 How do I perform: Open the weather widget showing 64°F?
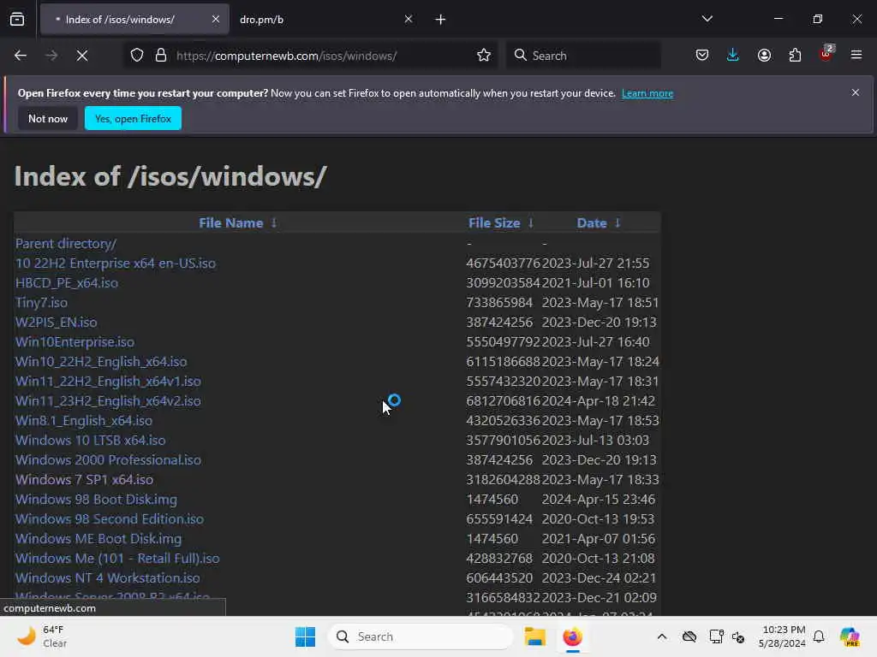42,636
